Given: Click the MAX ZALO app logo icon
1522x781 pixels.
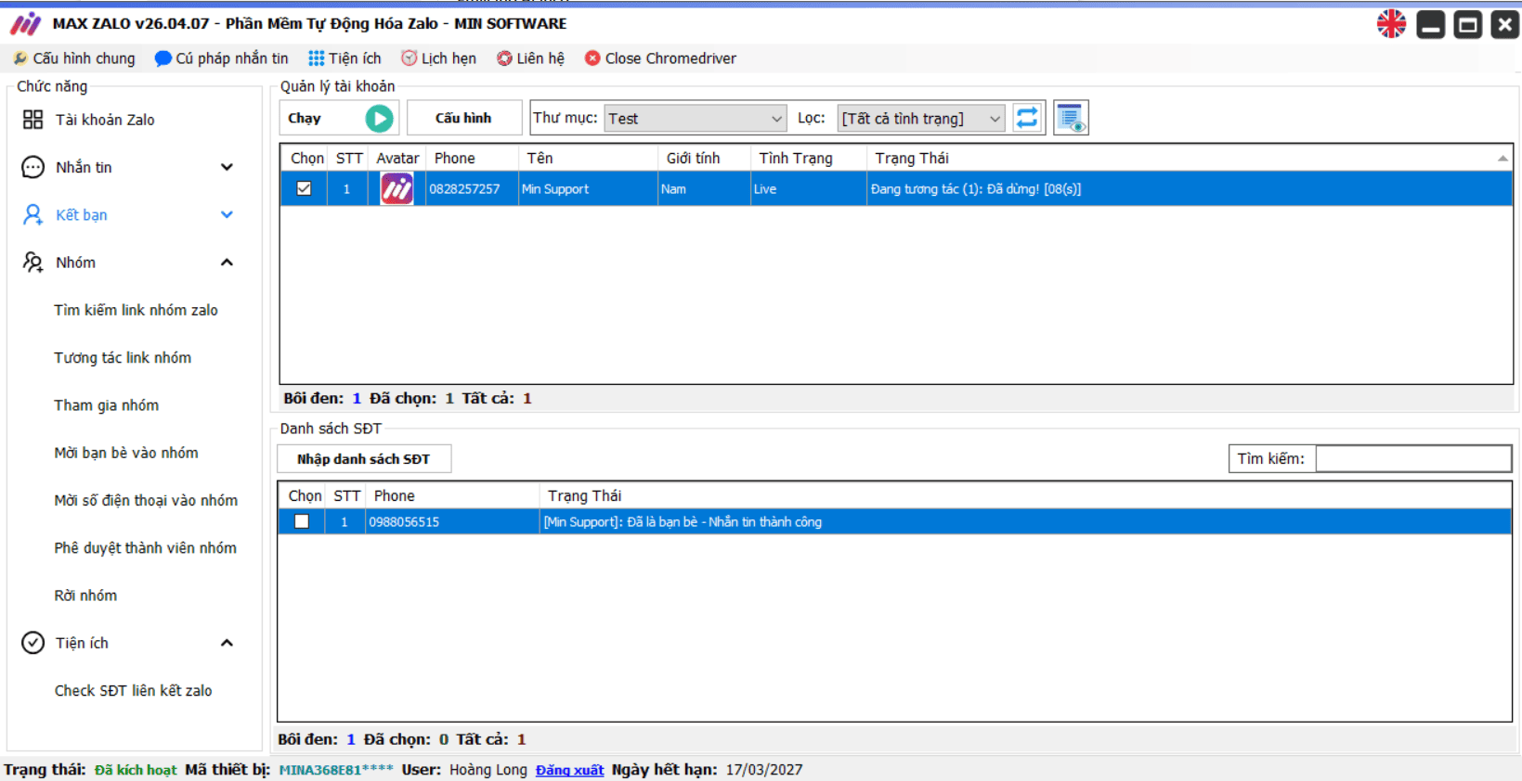Looking at the screenshot, I should tap(25, 24).
